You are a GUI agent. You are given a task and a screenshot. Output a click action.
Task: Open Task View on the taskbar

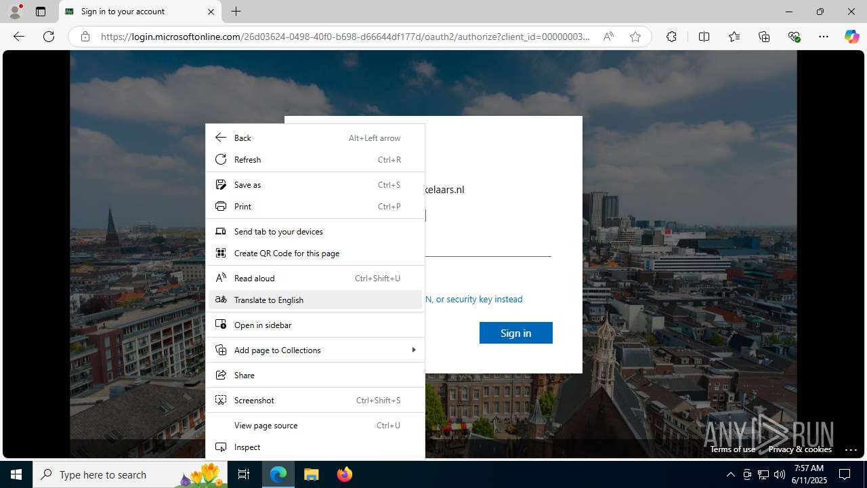tap(244, 474)
